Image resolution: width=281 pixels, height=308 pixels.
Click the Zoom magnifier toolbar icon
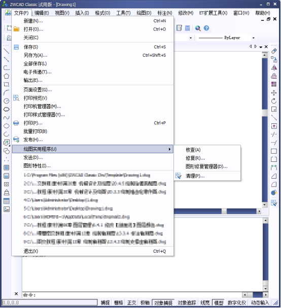(x=198, y=28)
